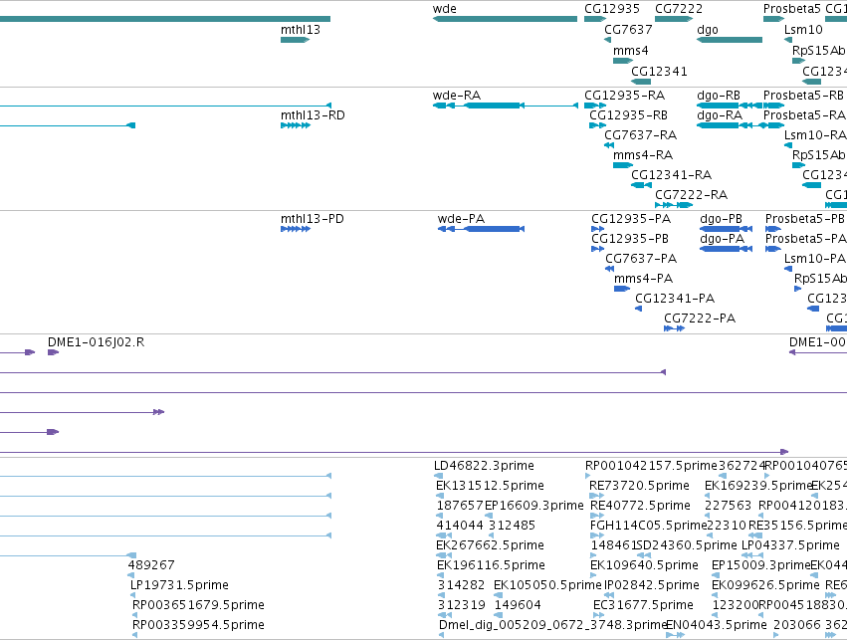Click the RP003651679.5prime EST label

pos(198,605)
